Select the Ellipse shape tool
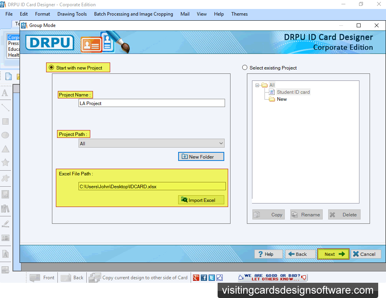Viewport: 386px width, 298px height. tap(5, 135)
